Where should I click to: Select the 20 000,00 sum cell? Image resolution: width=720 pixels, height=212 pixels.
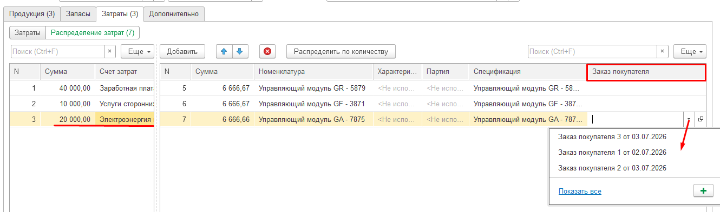click(x=67, y=119)
